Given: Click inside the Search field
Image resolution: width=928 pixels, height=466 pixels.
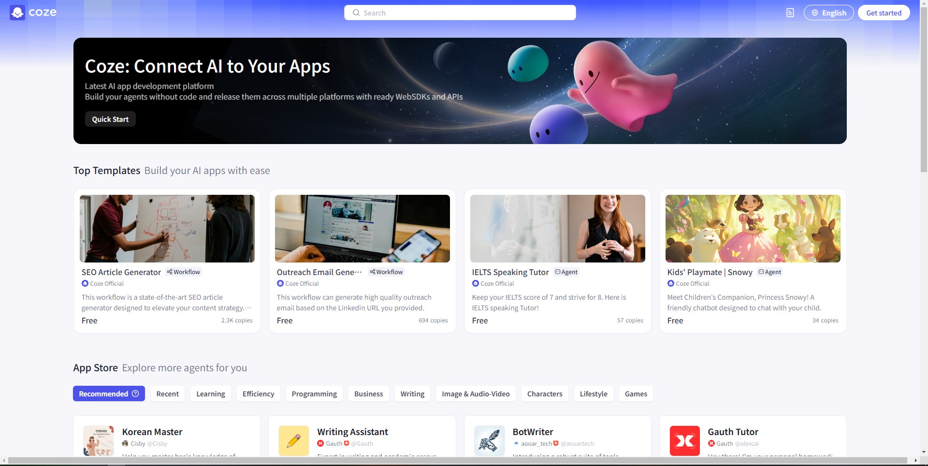Looking at the screenshot, I should 460,13.
